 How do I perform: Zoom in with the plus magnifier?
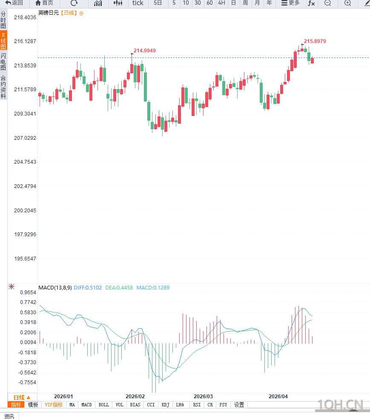(347, 3)
